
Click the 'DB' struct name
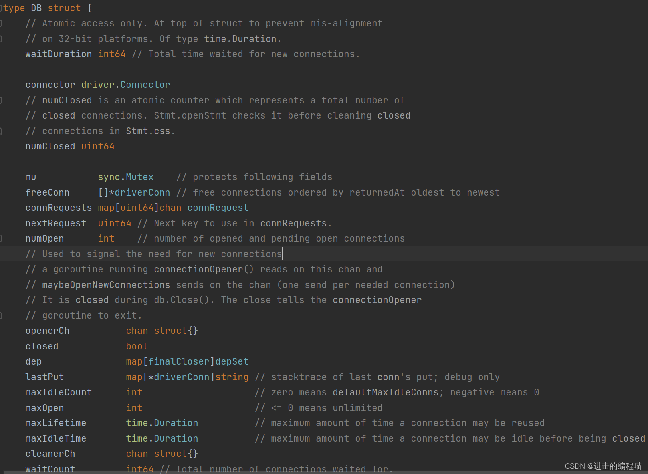(x=36, y=8)
